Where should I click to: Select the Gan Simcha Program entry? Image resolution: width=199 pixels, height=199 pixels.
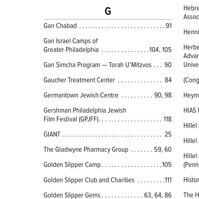[x=108, y=65]
